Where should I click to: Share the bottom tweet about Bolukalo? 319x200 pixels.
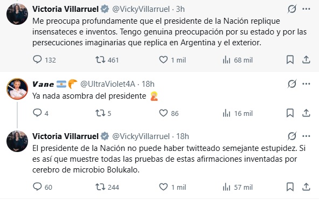point(306,187)
